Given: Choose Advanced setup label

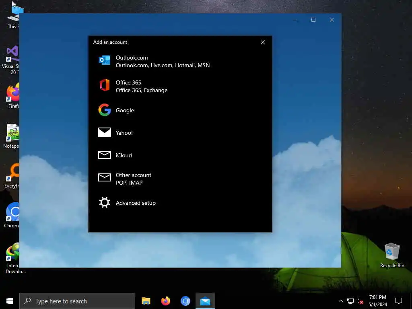Looking at the screenshot, I should tap(136, 203).
